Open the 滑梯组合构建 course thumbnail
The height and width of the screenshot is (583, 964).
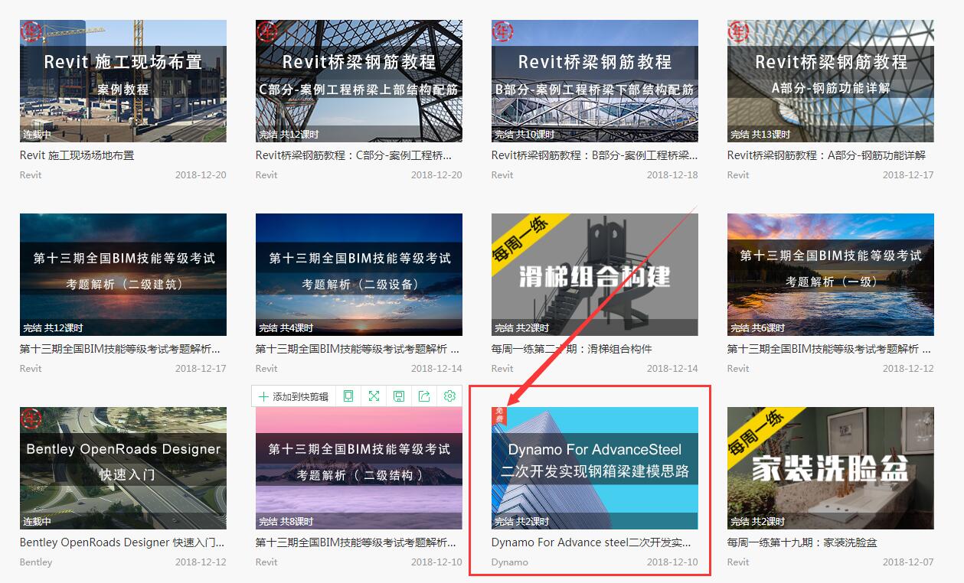(595, 275)
